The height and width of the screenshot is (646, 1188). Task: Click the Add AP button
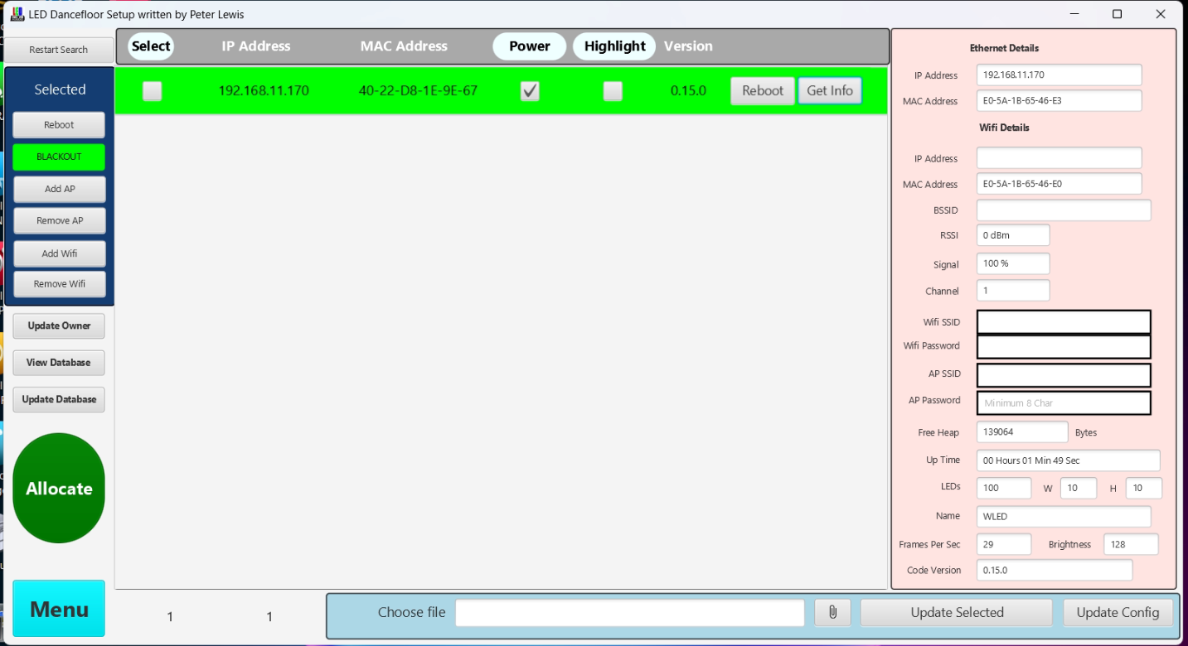point(60,189)
